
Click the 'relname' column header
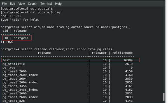point(44,53)
